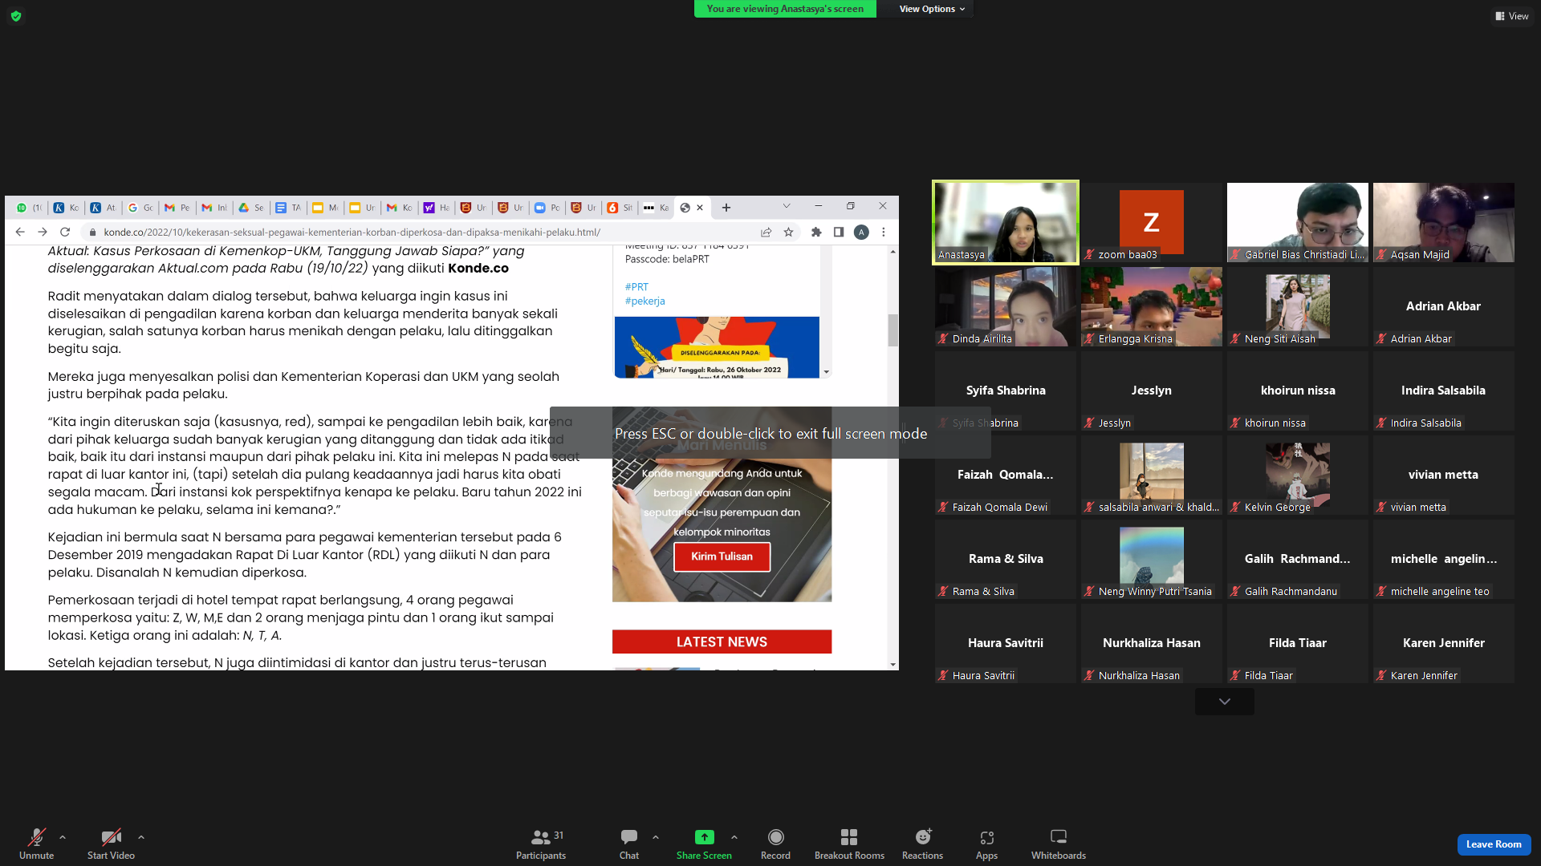This screenshot has width=1541, height=866.
Task: Switch to the Google Docs tab
Action: [287, 208]
